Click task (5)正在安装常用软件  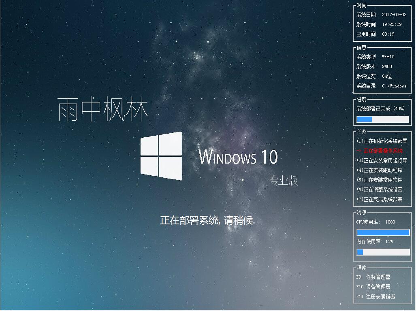click(380, 180)
